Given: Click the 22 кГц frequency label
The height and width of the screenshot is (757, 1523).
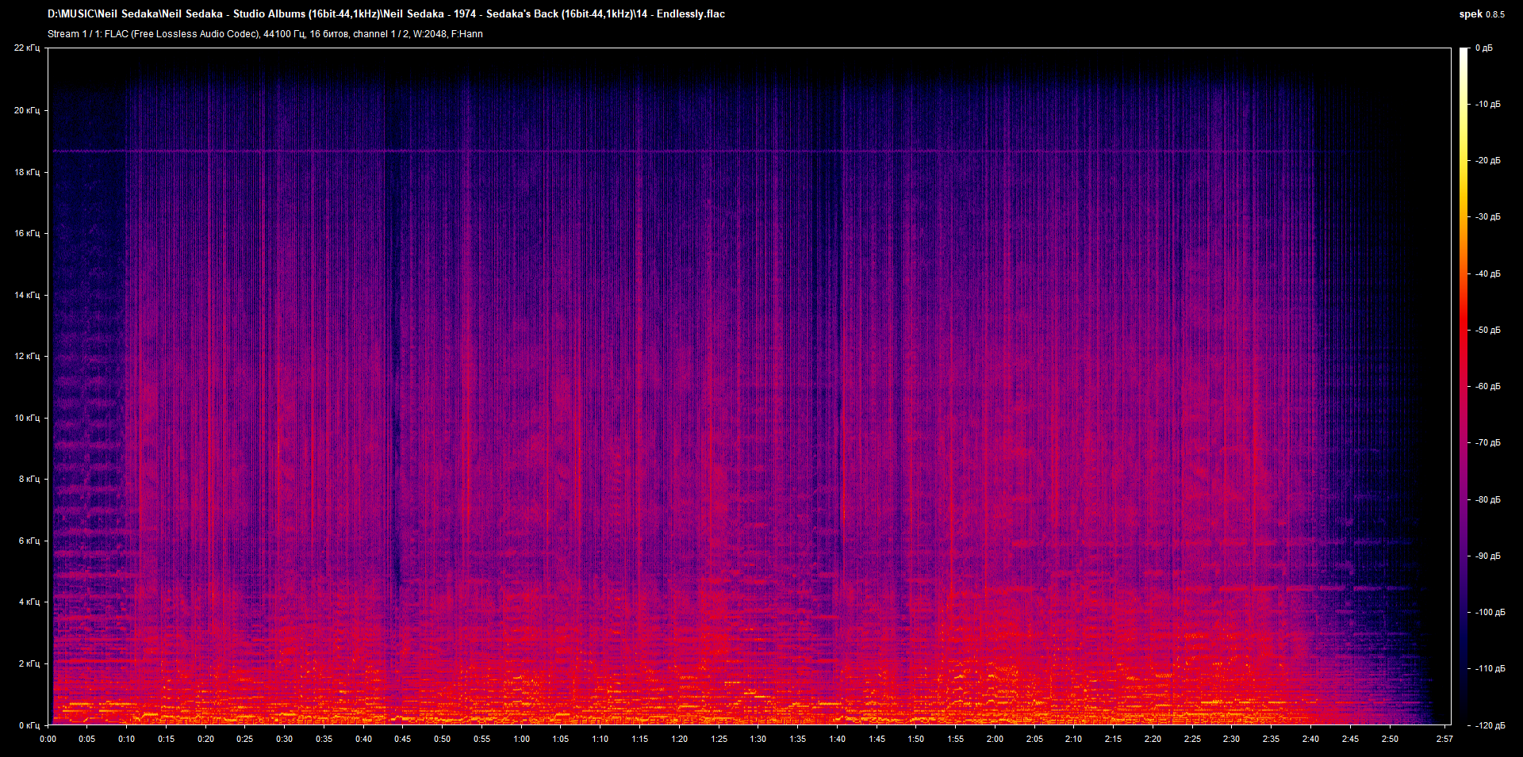Looking at the screenshot, I should [27, 48].
